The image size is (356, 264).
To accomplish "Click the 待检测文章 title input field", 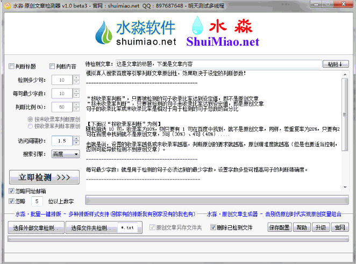I will click(x=219, y=64).
